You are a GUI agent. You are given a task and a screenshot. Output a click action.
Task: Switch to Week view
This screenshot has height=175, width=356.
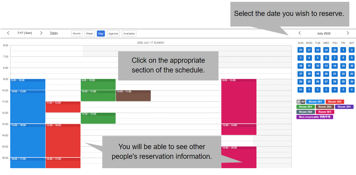90,33
